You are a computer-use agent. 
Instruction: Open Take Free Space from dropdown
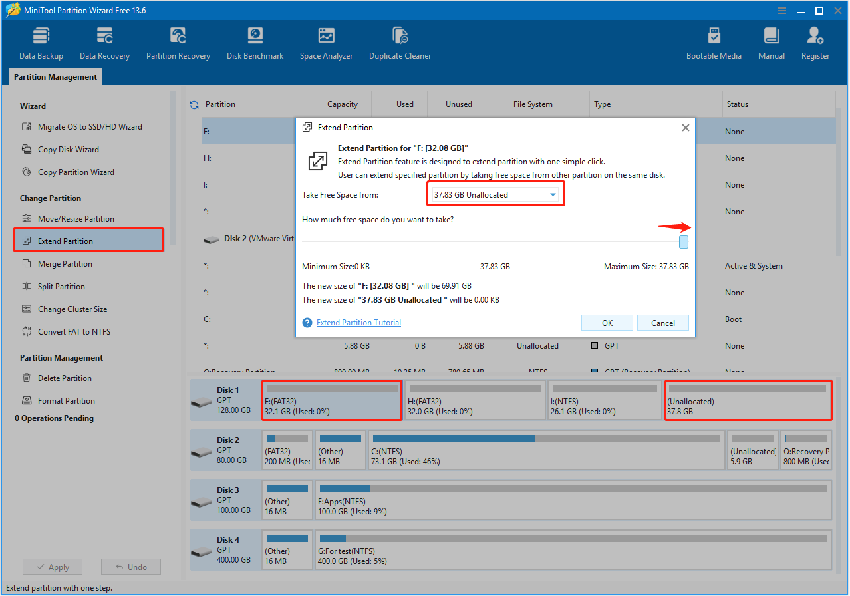tap(496, 195)
